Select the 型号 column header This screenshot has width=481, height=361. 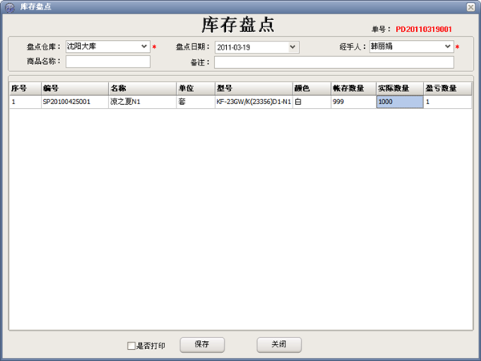253,88
